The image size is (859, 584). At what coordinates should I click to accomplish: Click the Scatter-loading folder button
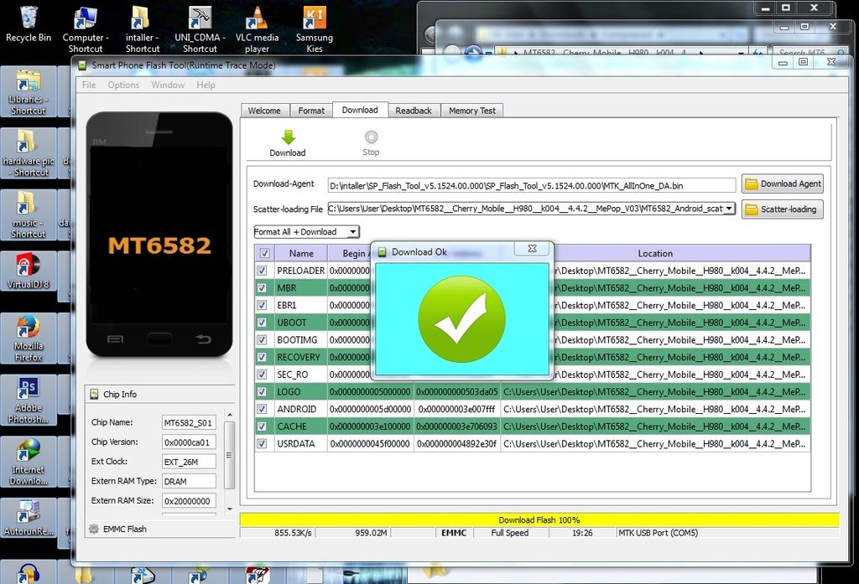tap(782, 209)
